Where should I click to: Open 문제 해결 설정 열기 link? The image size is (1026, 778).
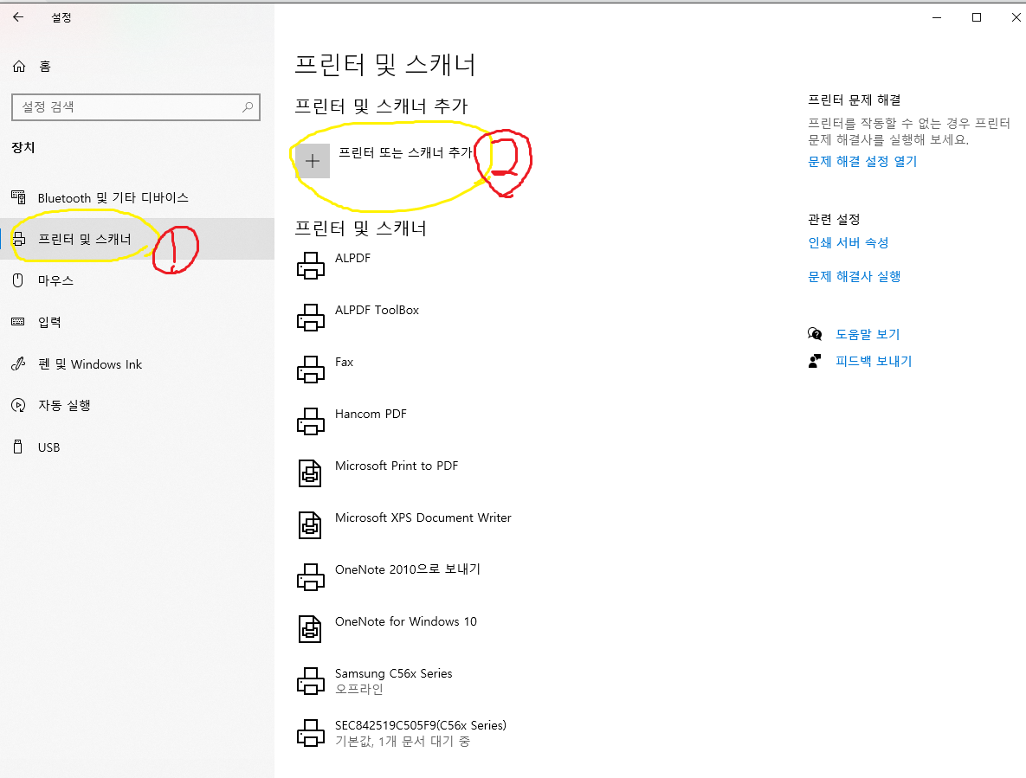pyautogui.click(x=861, y=160)
